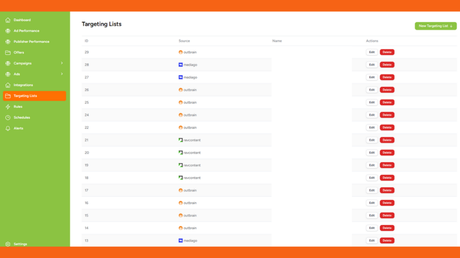Open Publisher Performance from the sidebar
The height and width of the screenshot is (258, 460).
pos(31,42)
